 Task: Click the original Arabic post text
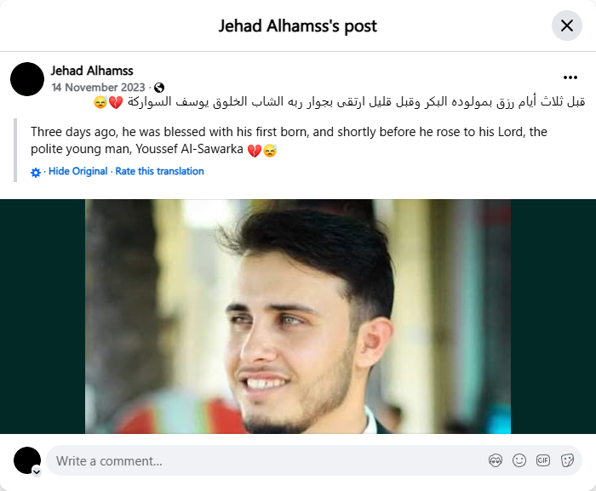pyautogui.click(x=339, y=102)
